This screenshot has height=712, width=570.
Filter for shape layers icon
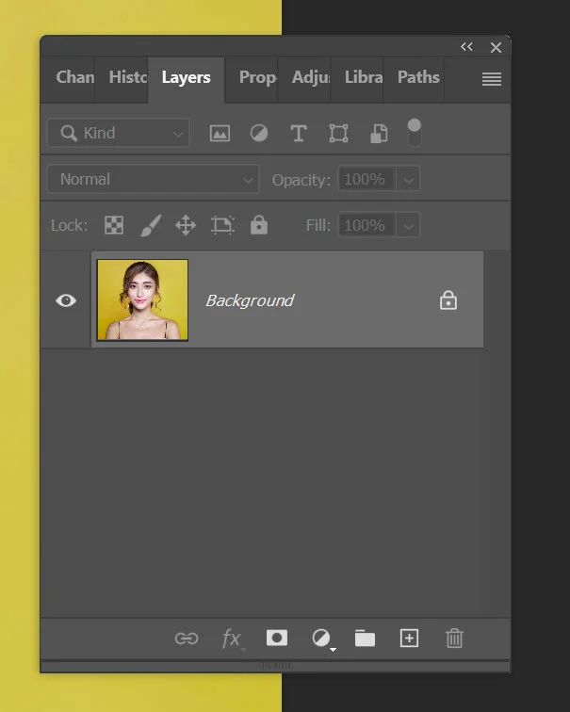[339, 134]
